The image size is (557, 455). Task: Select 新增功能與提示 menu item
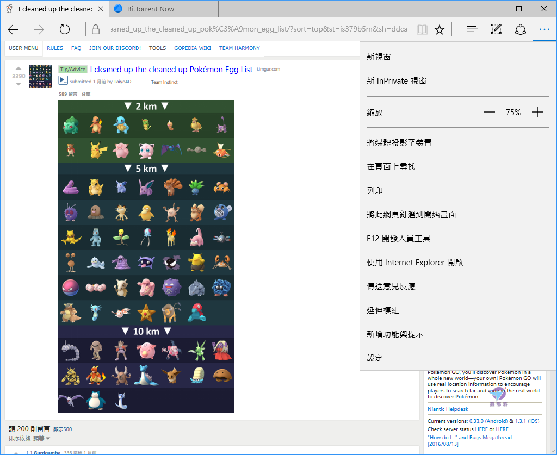[458, 334]
